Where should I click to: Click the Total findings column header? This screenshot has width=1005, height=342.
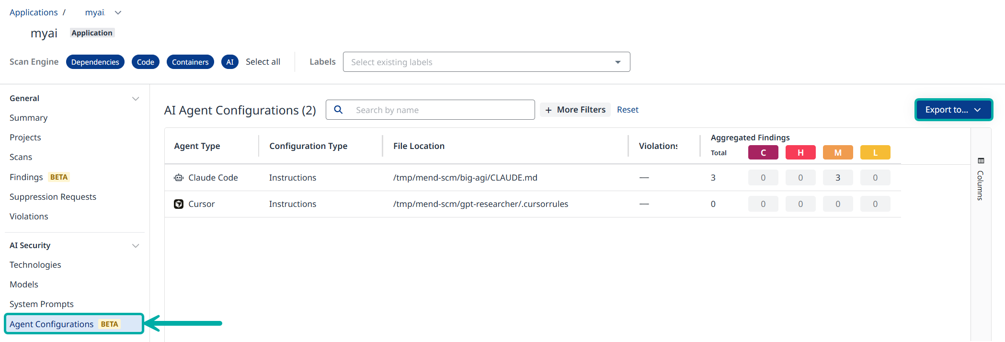[719, 153]
